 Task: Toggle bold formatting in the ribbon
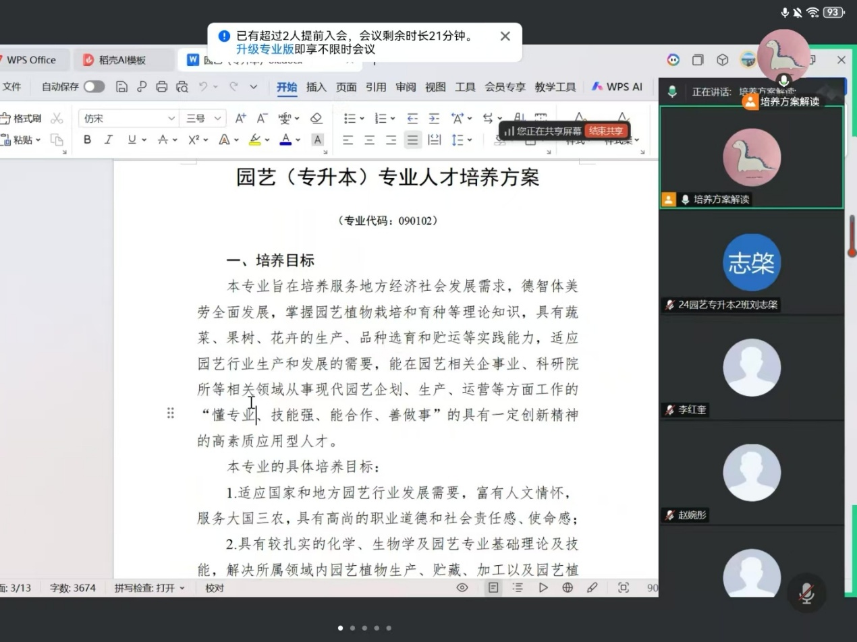coord(87,140)
